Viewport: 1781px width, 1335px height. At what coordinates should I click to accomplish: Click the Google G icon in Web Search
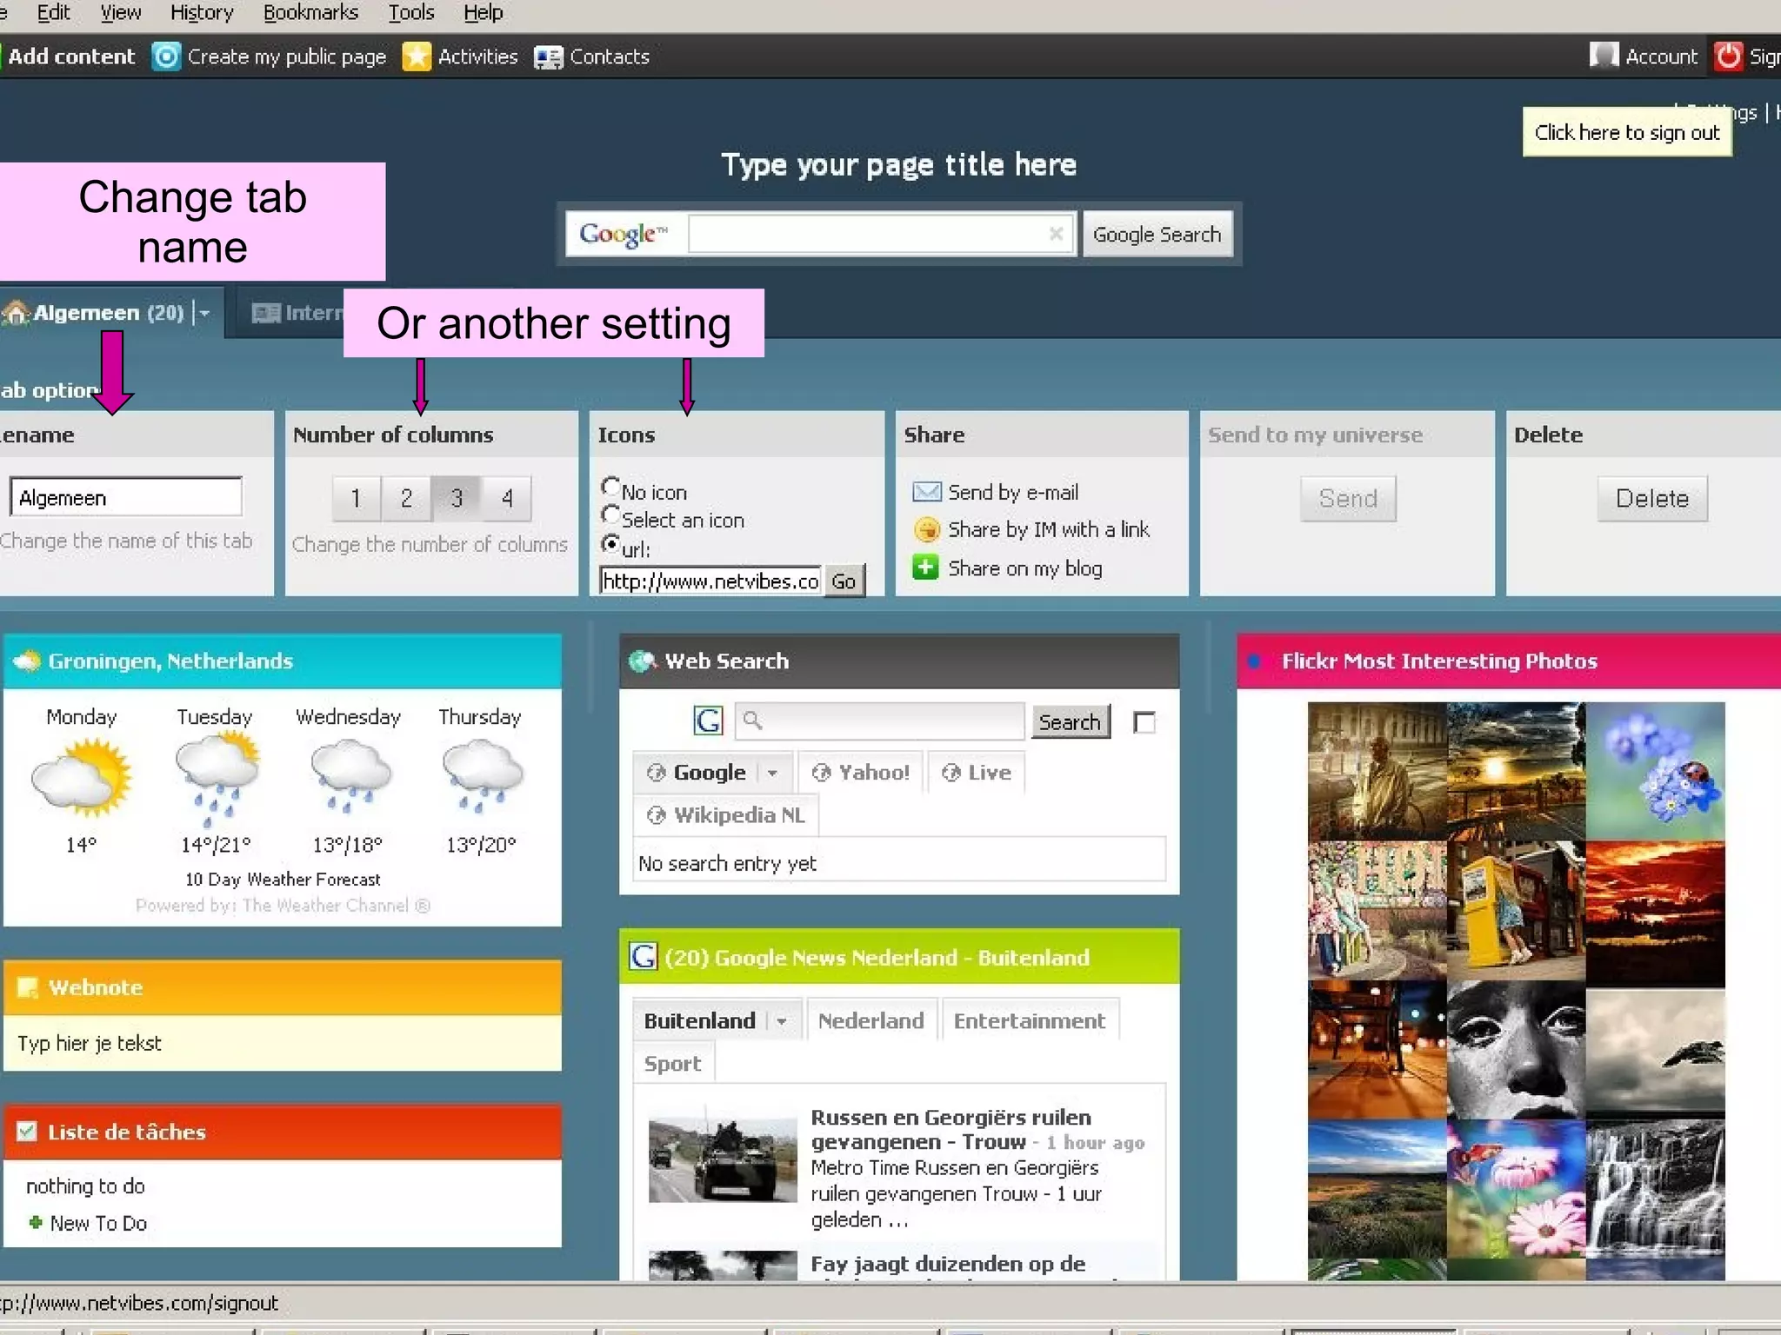point(708,721)
